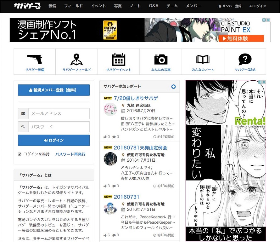This screenshot has width=280, height=242.
Task: Open the サバゲー装備 text link
Action: click(x=35, y=70)
